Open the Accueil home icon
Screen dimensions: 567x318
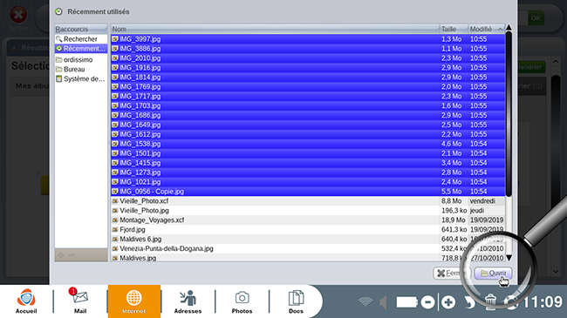tap(26, 301)
